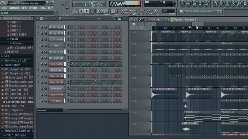Click the VEC1 Clap 001 channel button
Viewport: 248px width, 139px height.
[x=56, y=39]
